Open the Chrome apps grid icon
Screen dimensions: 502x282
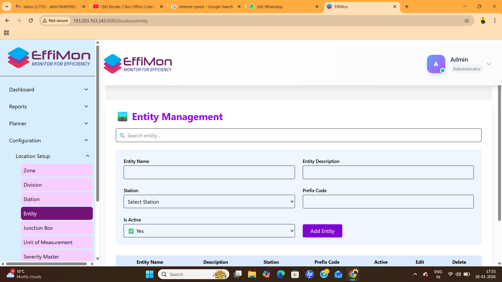7,33
